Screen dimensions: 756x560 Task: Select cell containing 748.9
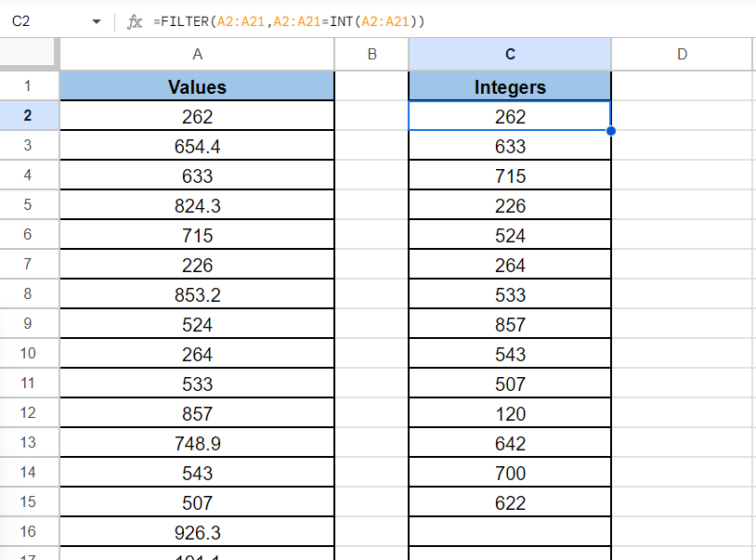(x=197, y=443)
